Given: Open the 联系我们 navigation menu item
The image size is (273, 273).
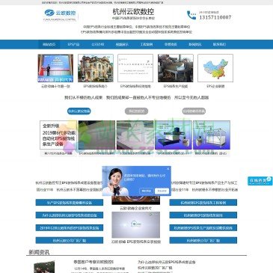Looking at the screenshot, I should pos(219,44).
